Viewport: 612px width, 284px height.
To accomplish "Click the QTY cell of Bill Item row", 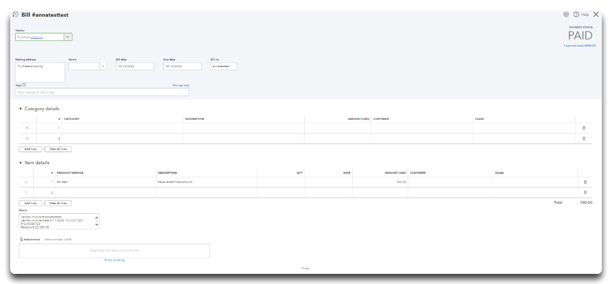I will coord(281,182).
